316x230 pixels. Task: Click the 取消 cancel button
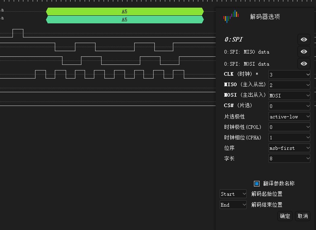click(x=303, y=216)
